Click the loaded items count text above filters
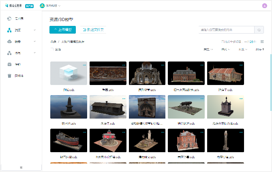 pyautogui.click(x=238, y=42)
